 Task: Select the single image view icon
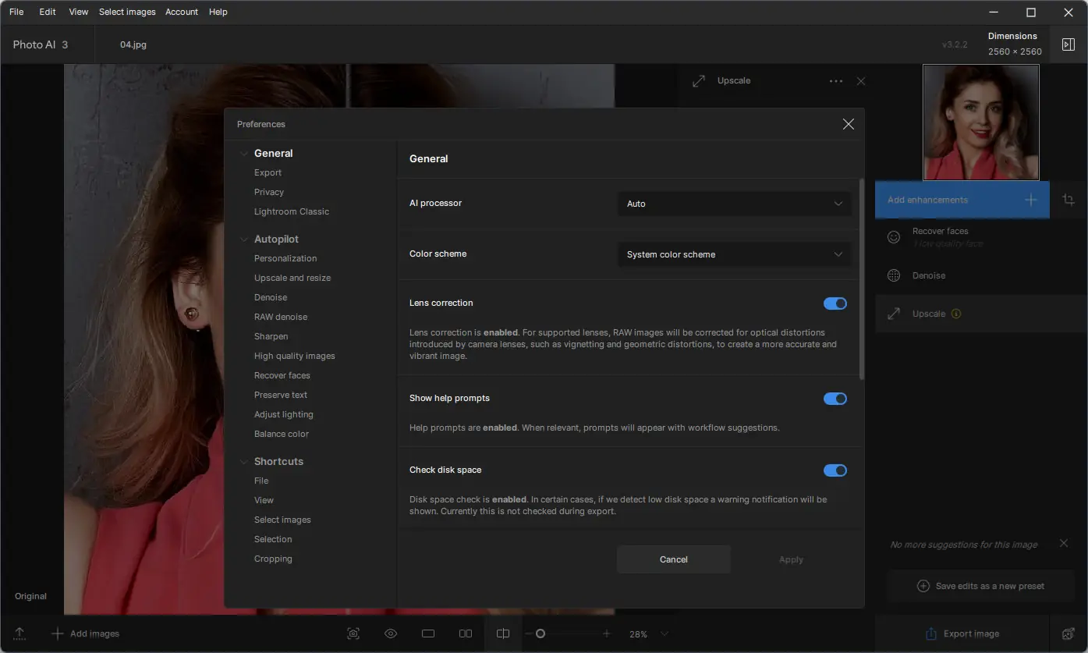[428, 633]
